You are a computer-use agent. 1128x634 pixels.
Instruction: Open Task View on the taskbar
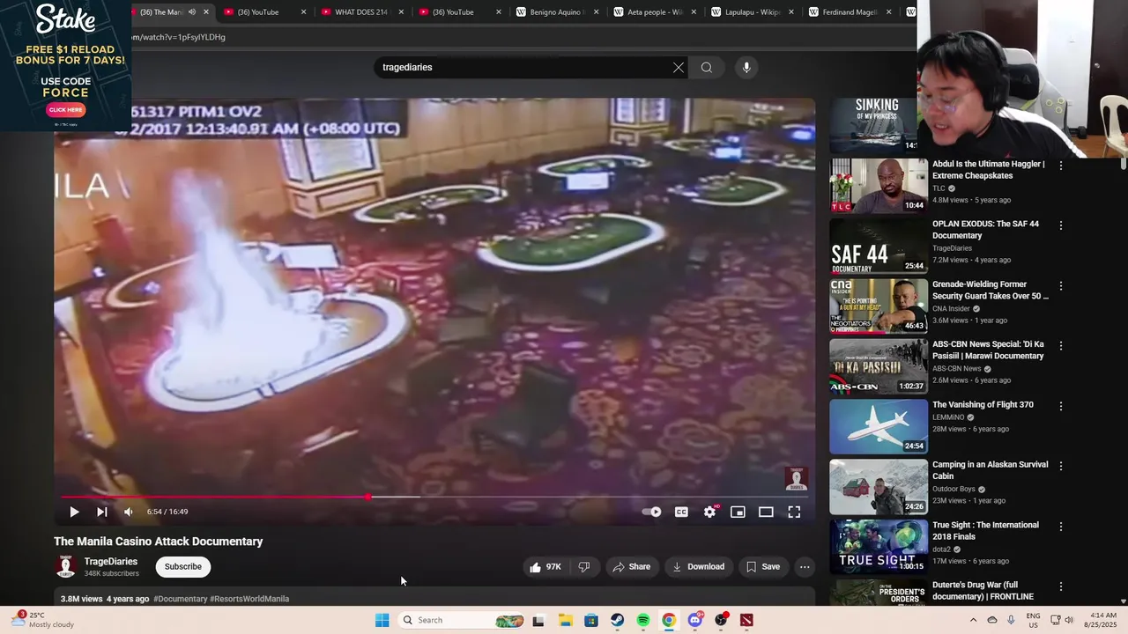tap(538, 620)
